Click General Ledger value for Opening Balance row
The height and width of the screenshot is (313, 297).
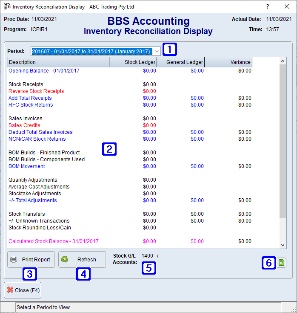pyautogui.click(x=197, y=71)
